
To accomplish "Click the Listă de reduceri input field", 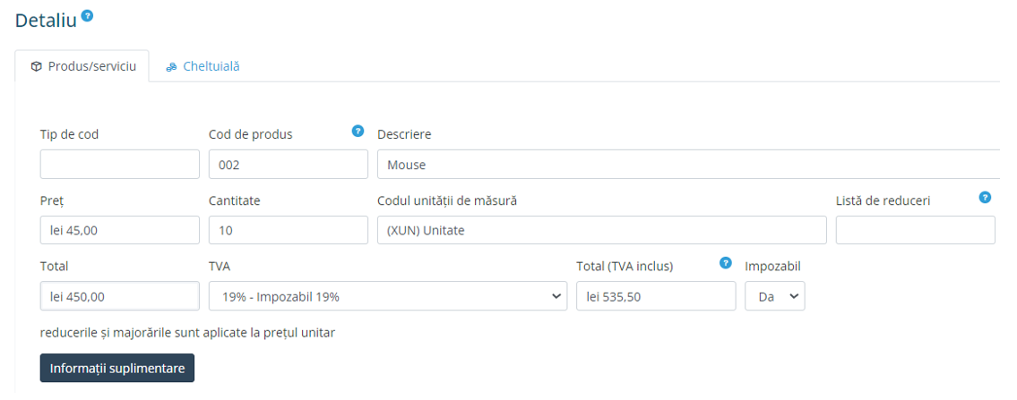I will [x=915, y=230].
